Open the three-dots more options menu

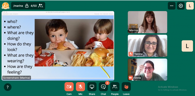(172, 6)
